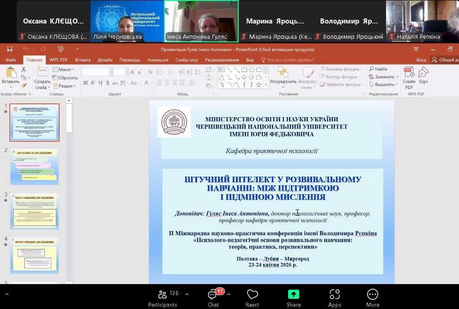
Task: Open Zoom Chat with 17 unread
Action: pos(213,298)
